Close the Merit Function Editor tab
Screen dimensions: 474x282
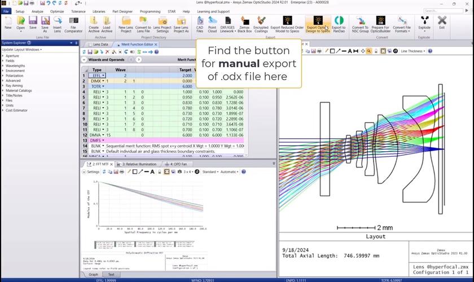coord(156,45)
